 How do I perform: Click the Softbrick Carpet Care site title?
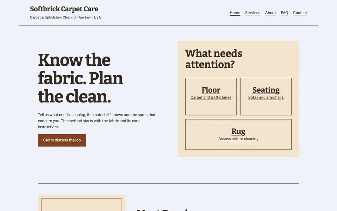64,9
